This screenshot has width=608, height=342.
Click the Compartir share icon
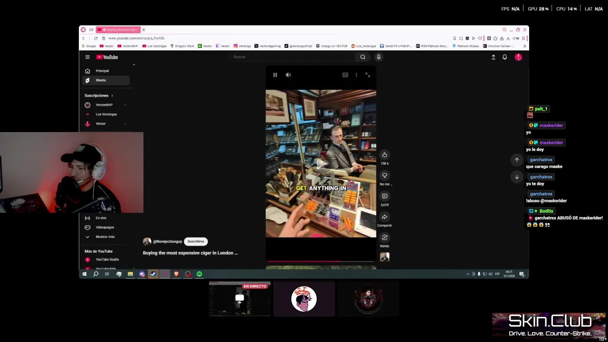click(x=385, y=217)
